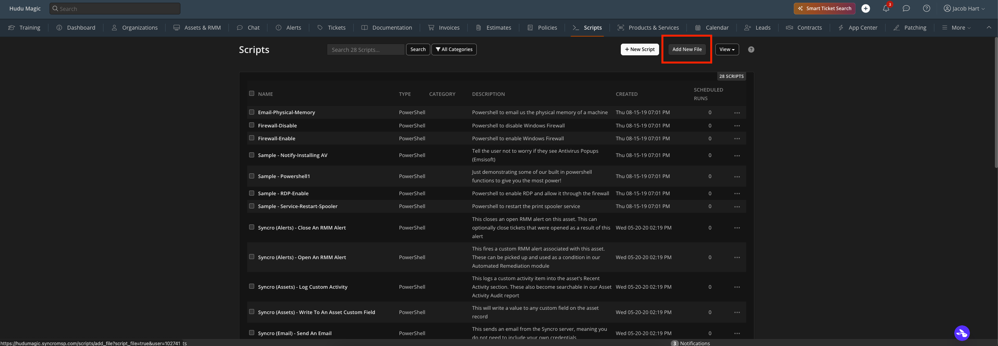
Task: Open the chat bubble icon in header
Action: [906, 9]
